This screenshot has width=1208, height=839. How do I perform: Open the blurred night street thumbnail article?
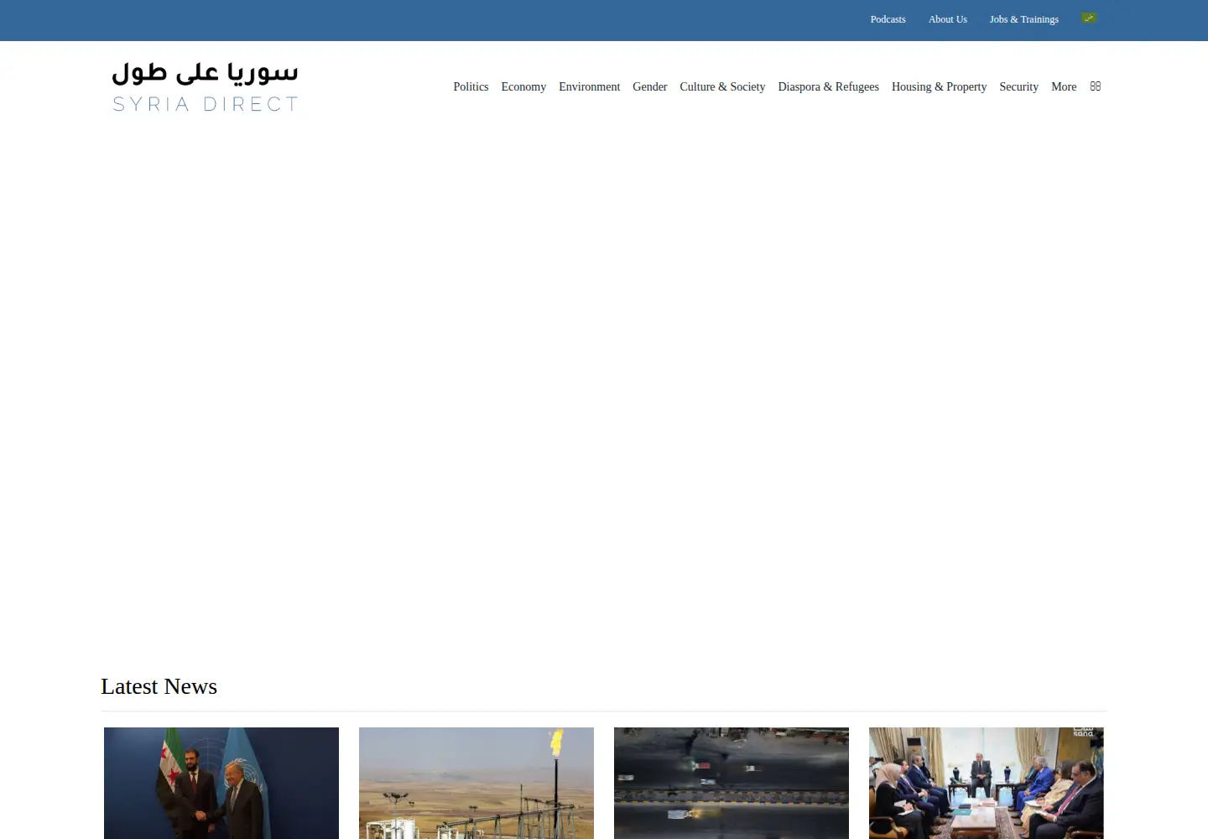(x=732, y=783)
